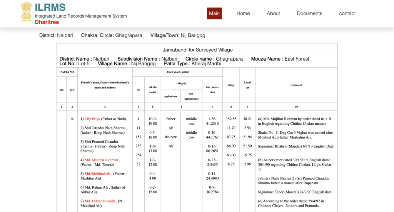Viewport: 394px width, 212px height.
Task: Click struck-through entry Md. Mokhed Ali
Action: click(x=97, y=174)
